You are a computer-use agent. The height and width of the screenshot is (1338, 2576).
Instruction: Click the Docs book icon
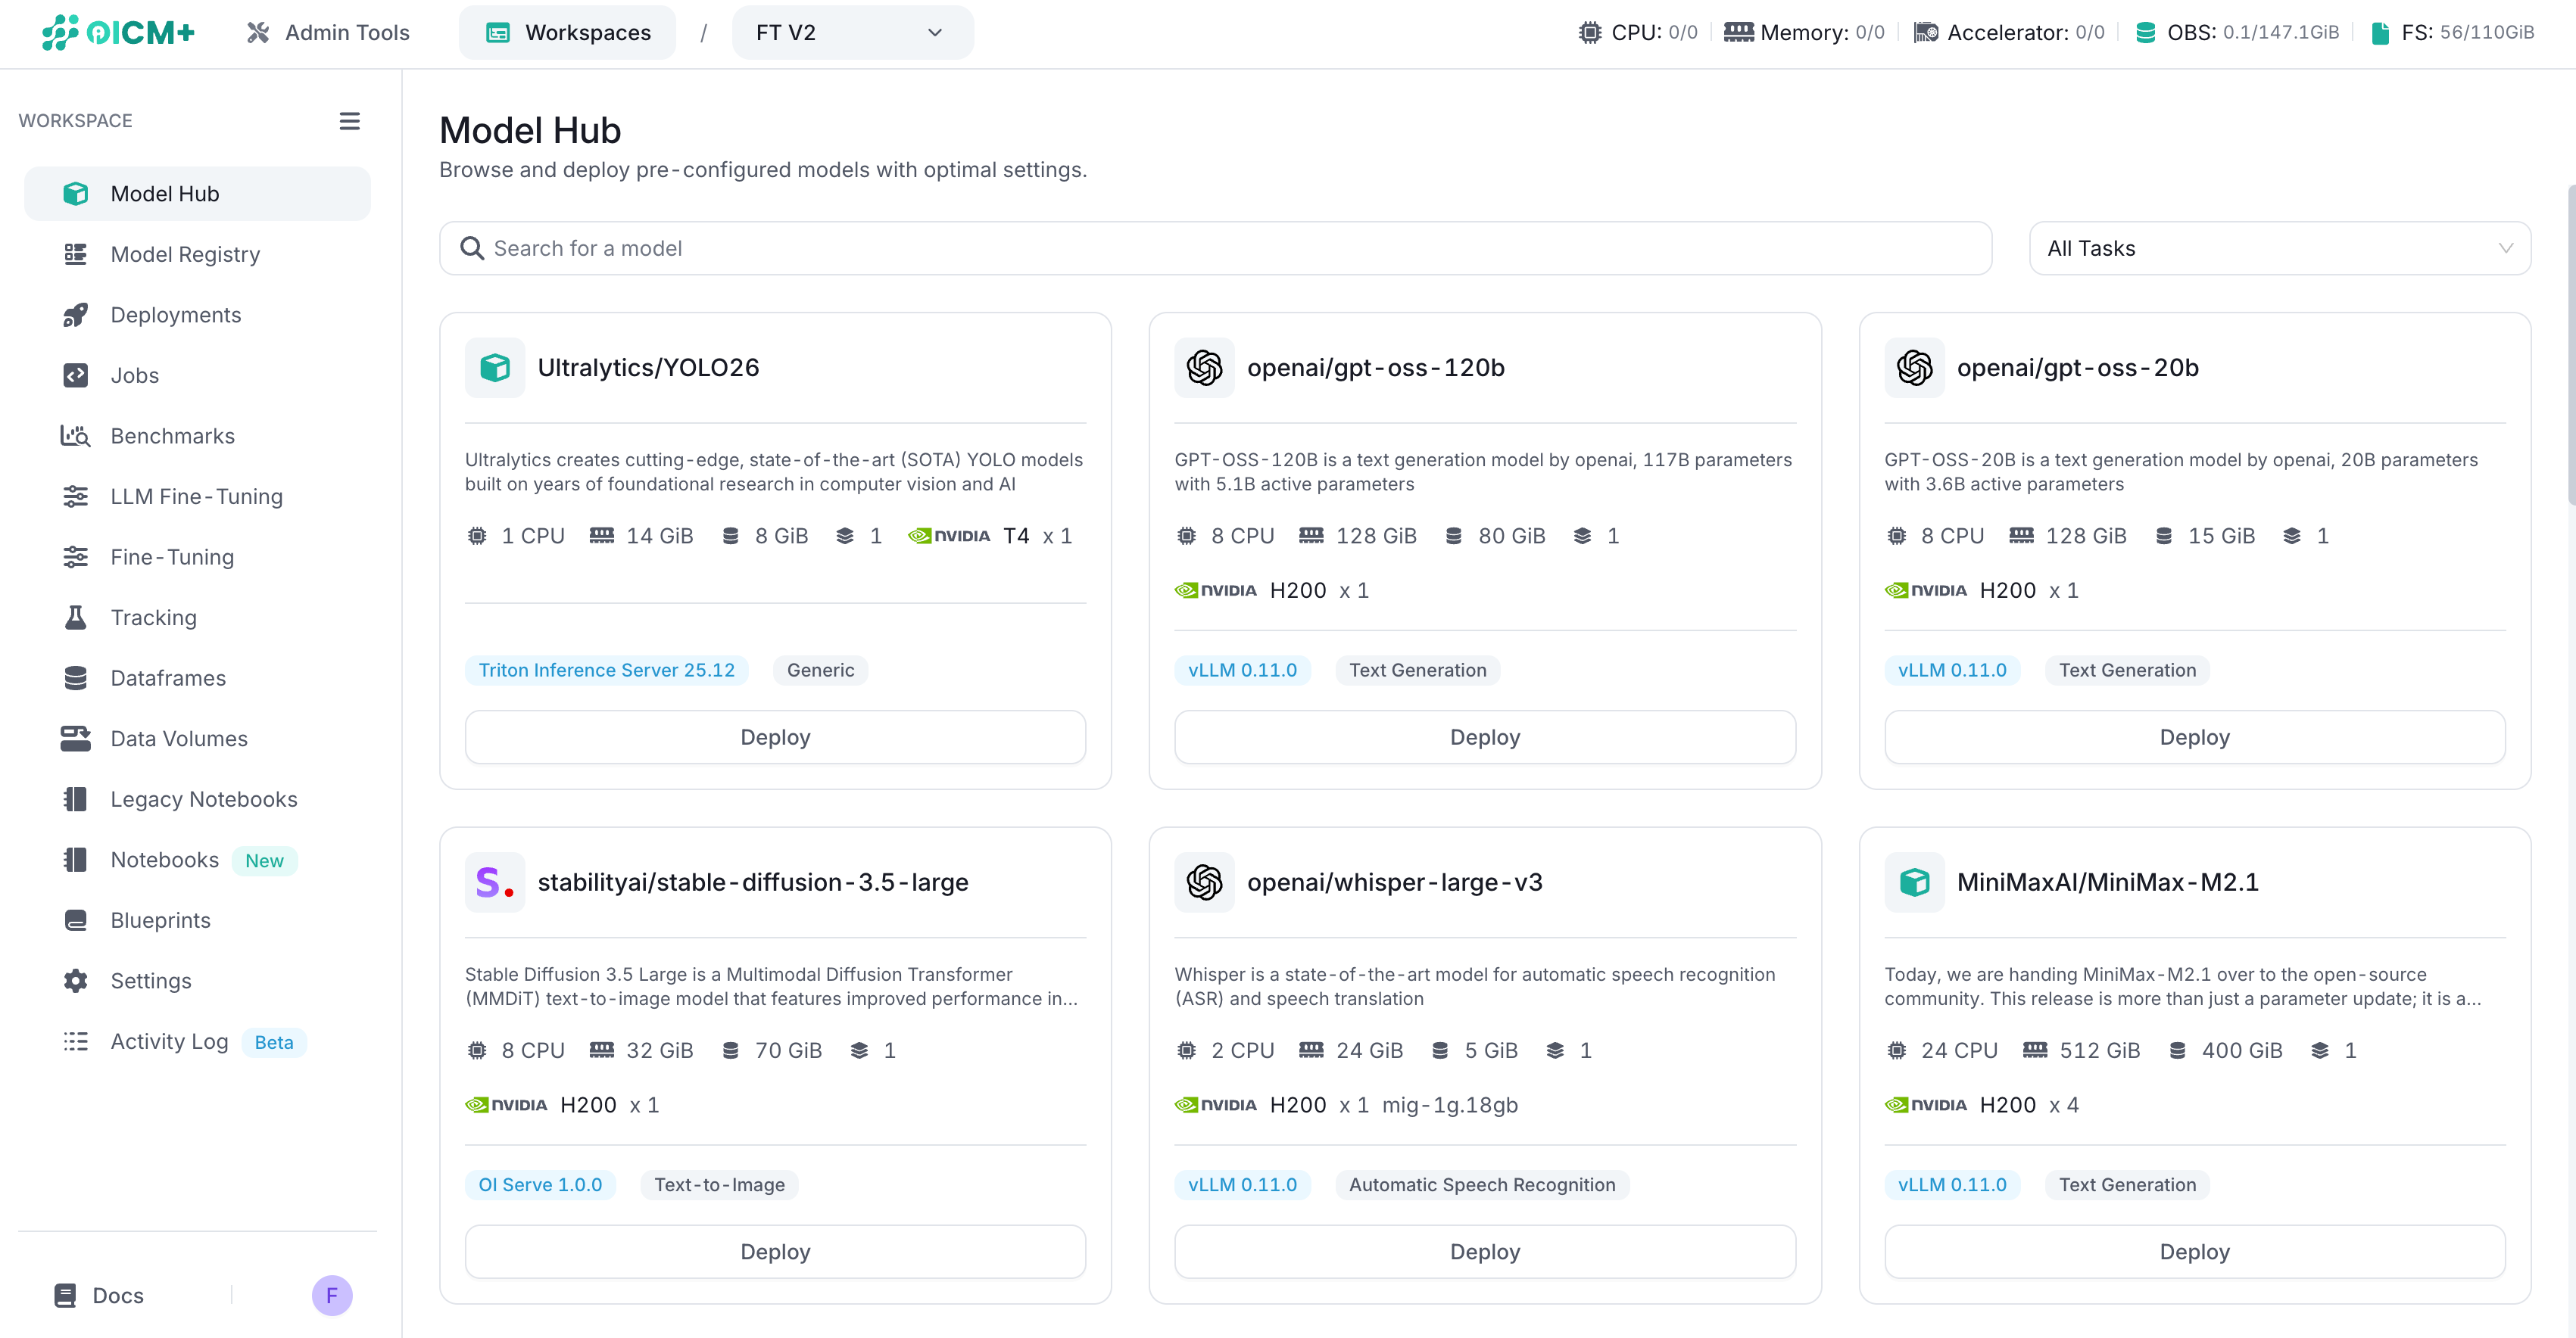click(65, 1296)
